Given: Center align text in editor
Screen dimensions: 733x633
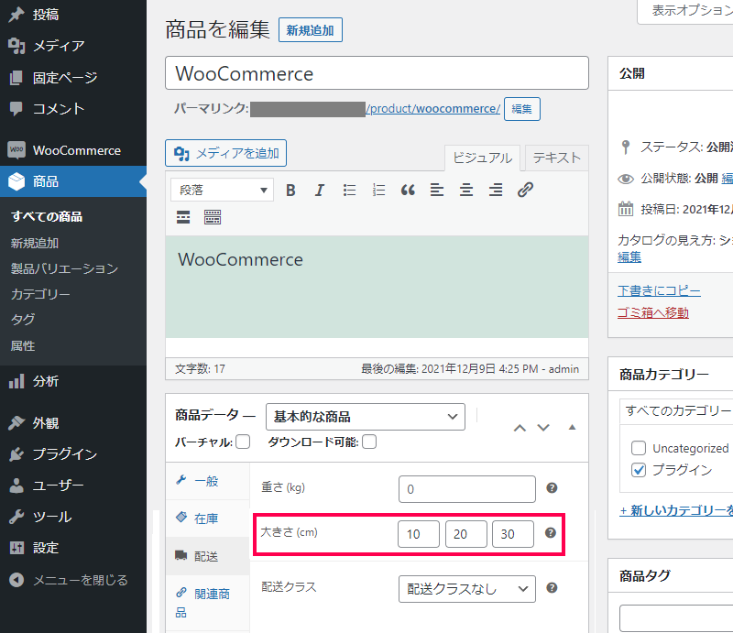Looking at the screenshot, I should 466,191.
